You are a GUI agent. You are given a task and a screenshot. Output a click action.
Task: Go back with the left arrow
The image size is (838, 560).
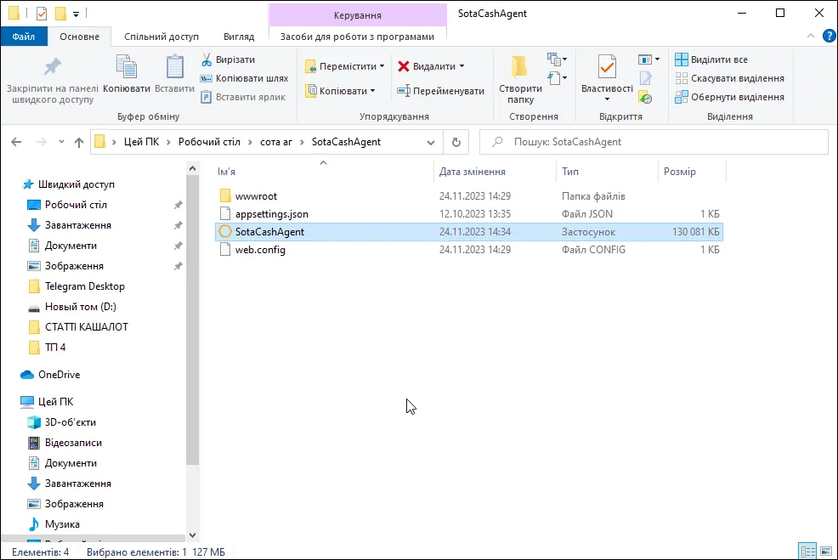click(16, 142)
